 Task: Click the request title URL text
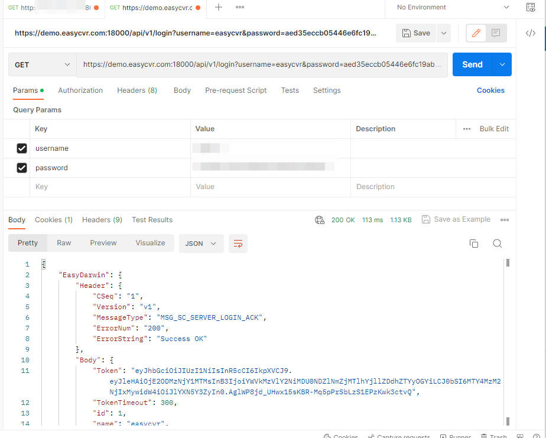(x=195, y=33)
